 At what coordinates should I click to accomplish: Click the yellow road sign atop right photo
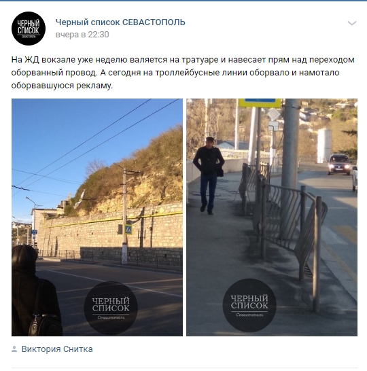(260, 103)
